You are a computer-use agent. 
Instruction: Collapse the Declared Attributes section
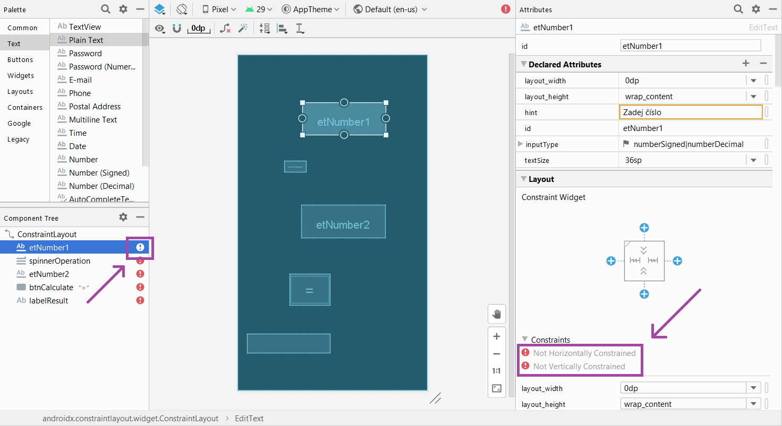523,64
